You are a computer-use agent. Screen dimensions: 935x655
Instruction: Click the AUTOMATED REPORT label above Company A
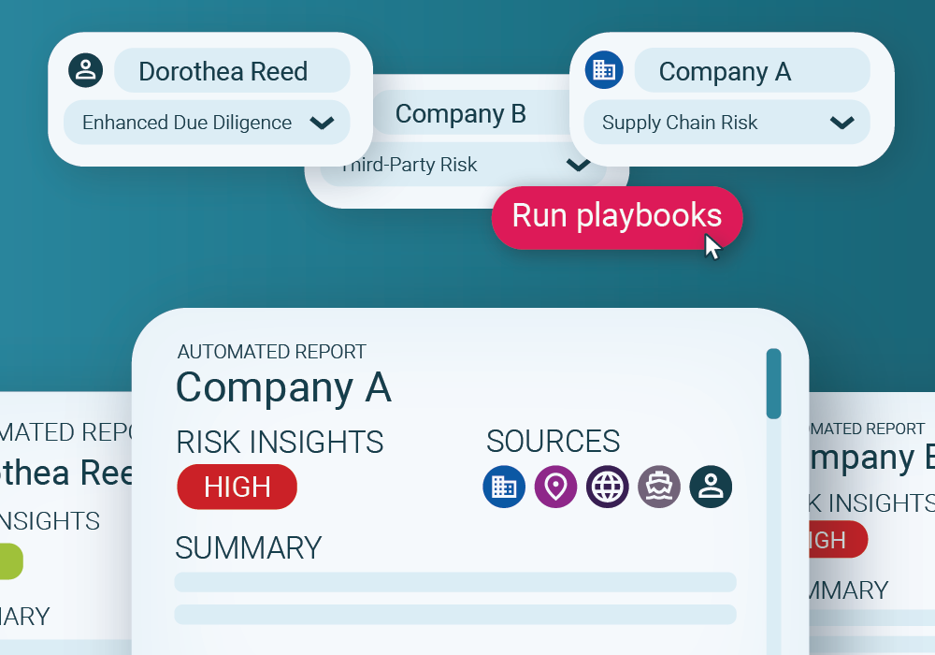pos(272,352)
